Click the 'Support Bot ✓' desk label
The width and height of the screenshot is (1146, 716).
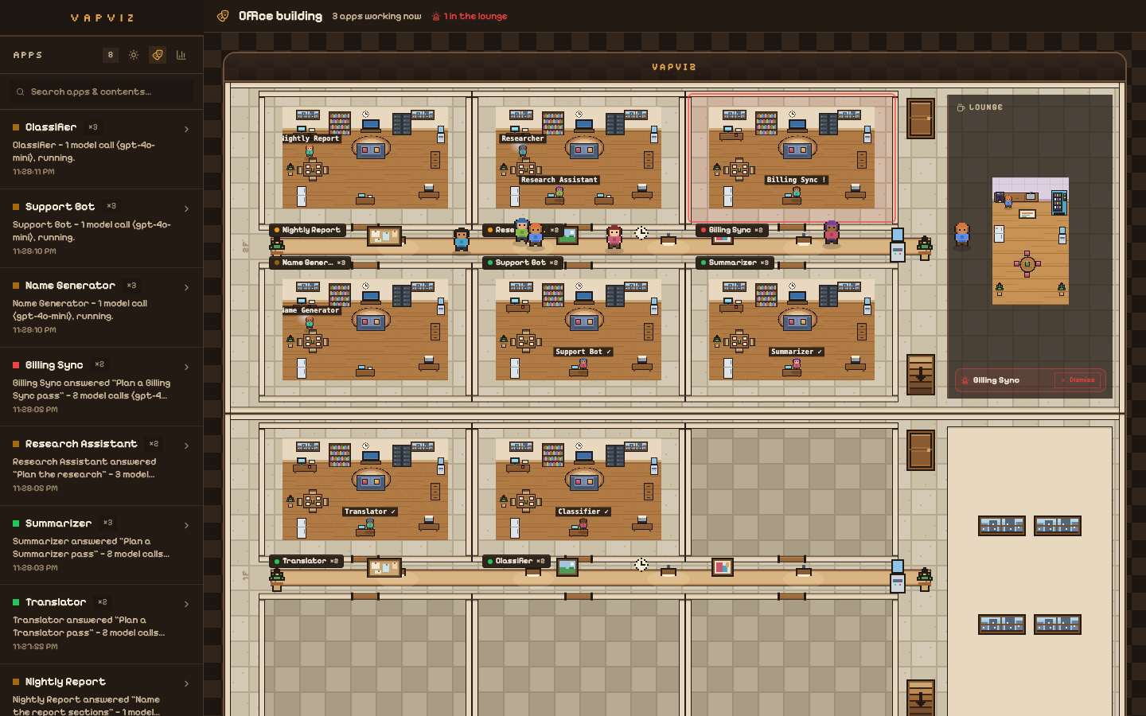(583, 352)
